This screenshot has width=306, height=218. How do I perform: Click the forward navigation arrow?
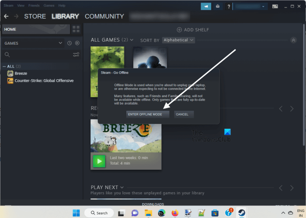(16, 16)
